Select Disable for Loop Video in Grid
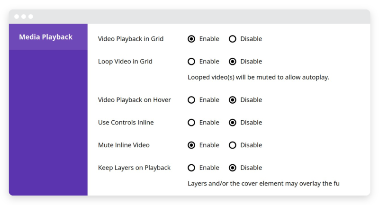 [232, 62]
